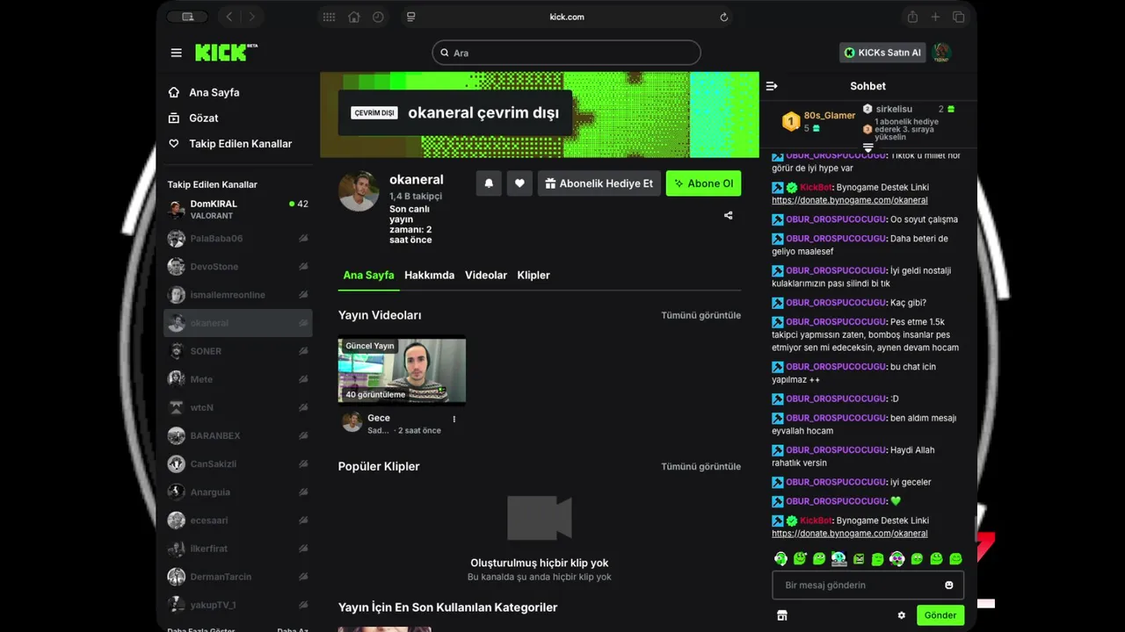Viewport: 1125px width, 632px height.
Task: Open the page reader icon in address bar
Action: pyautogui.click(x=411, y=17)
